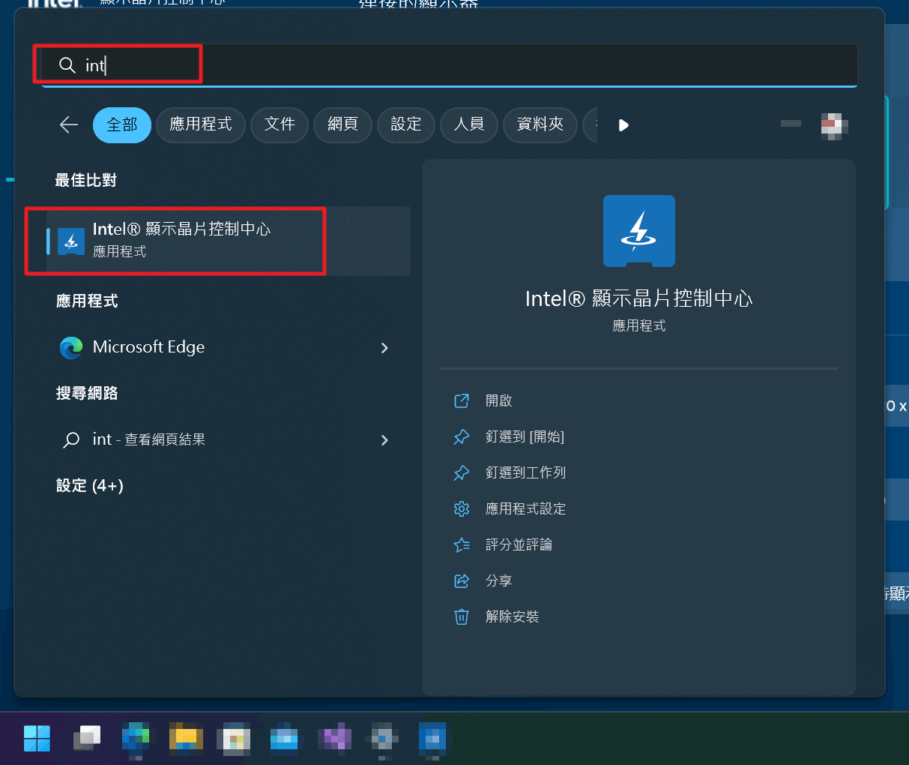This screenshot has height=765, width=909.
Task: Select the 全部 filter tab
Action: 122,124
